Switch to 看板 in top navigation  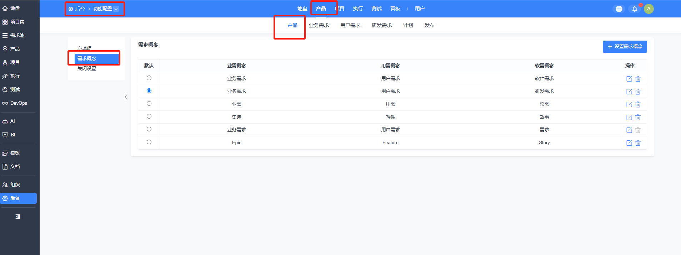point(395,9)
